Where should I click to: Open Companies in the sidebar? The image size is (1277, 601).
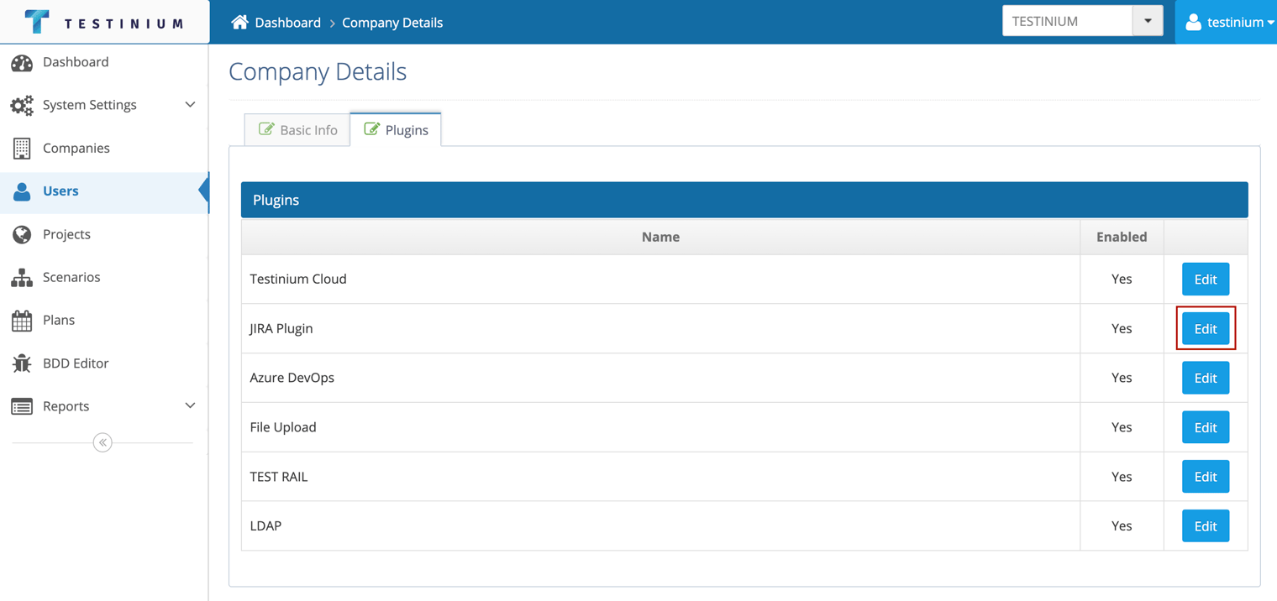tap(104, 148)
